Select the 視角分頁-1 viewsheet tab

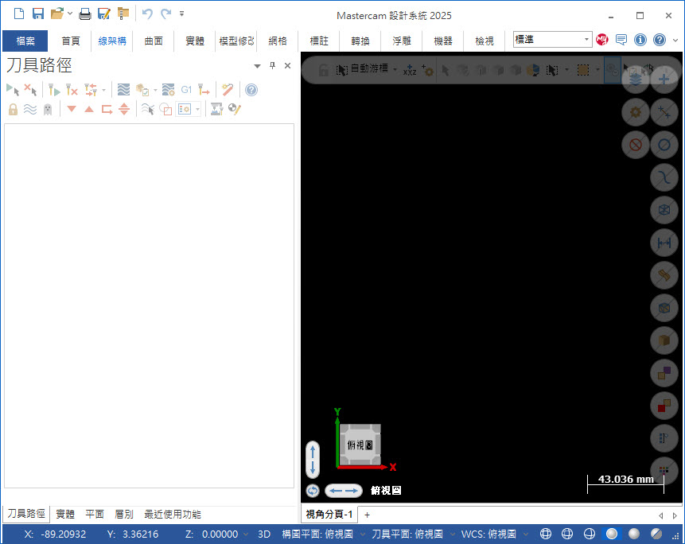coord(329,515)
